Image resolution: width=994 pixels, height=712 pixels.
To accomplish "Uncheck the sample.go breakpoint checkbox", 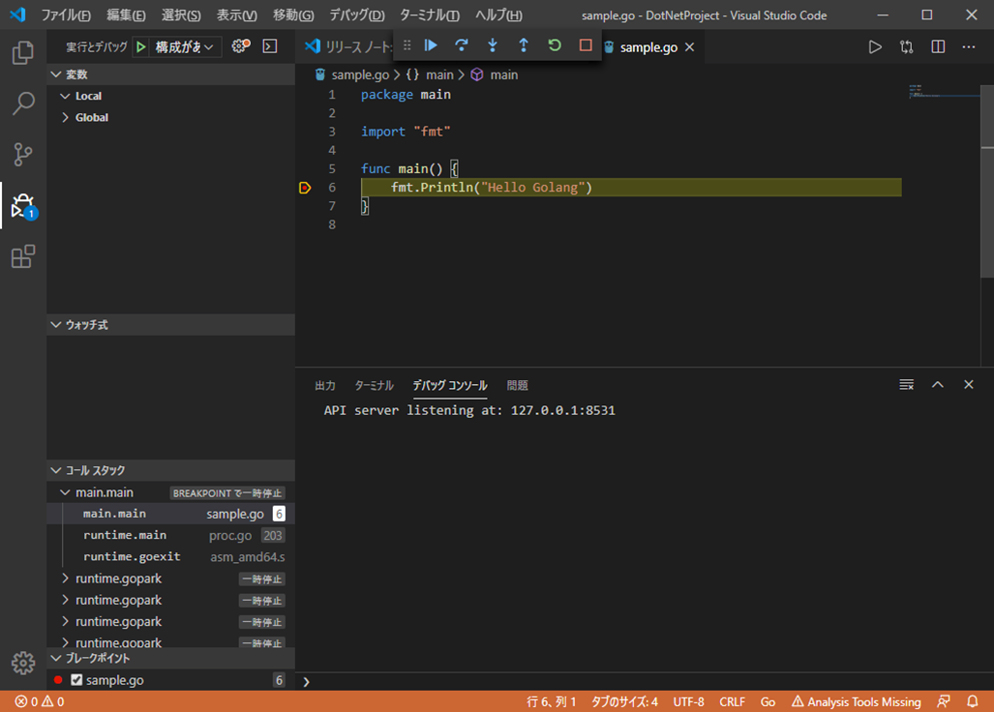I will (x=76, y=680).
